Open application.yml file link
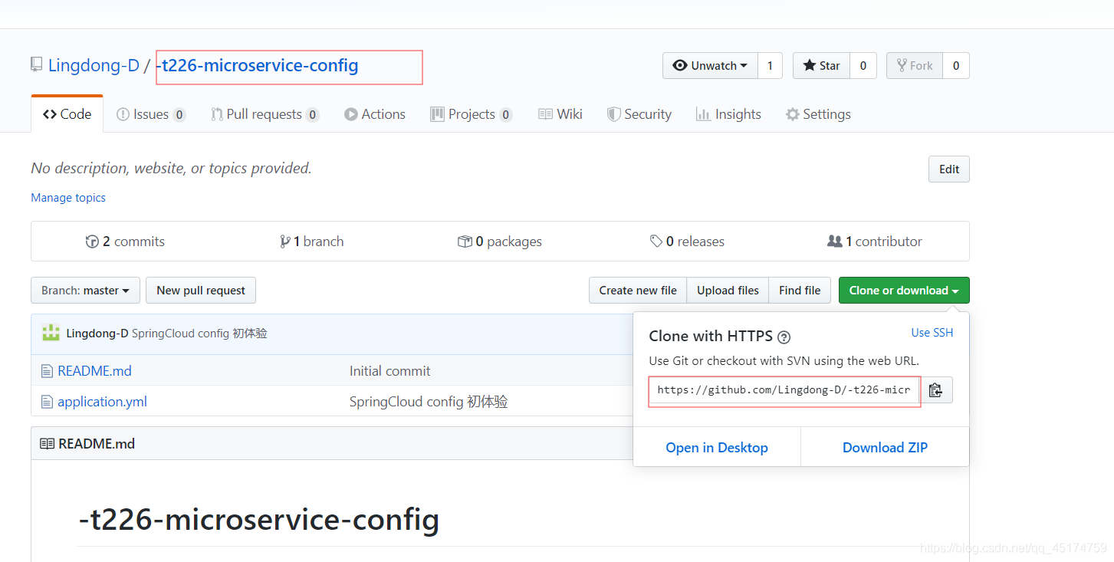This screenshot has width=1114, height=562. coord(102,402)
